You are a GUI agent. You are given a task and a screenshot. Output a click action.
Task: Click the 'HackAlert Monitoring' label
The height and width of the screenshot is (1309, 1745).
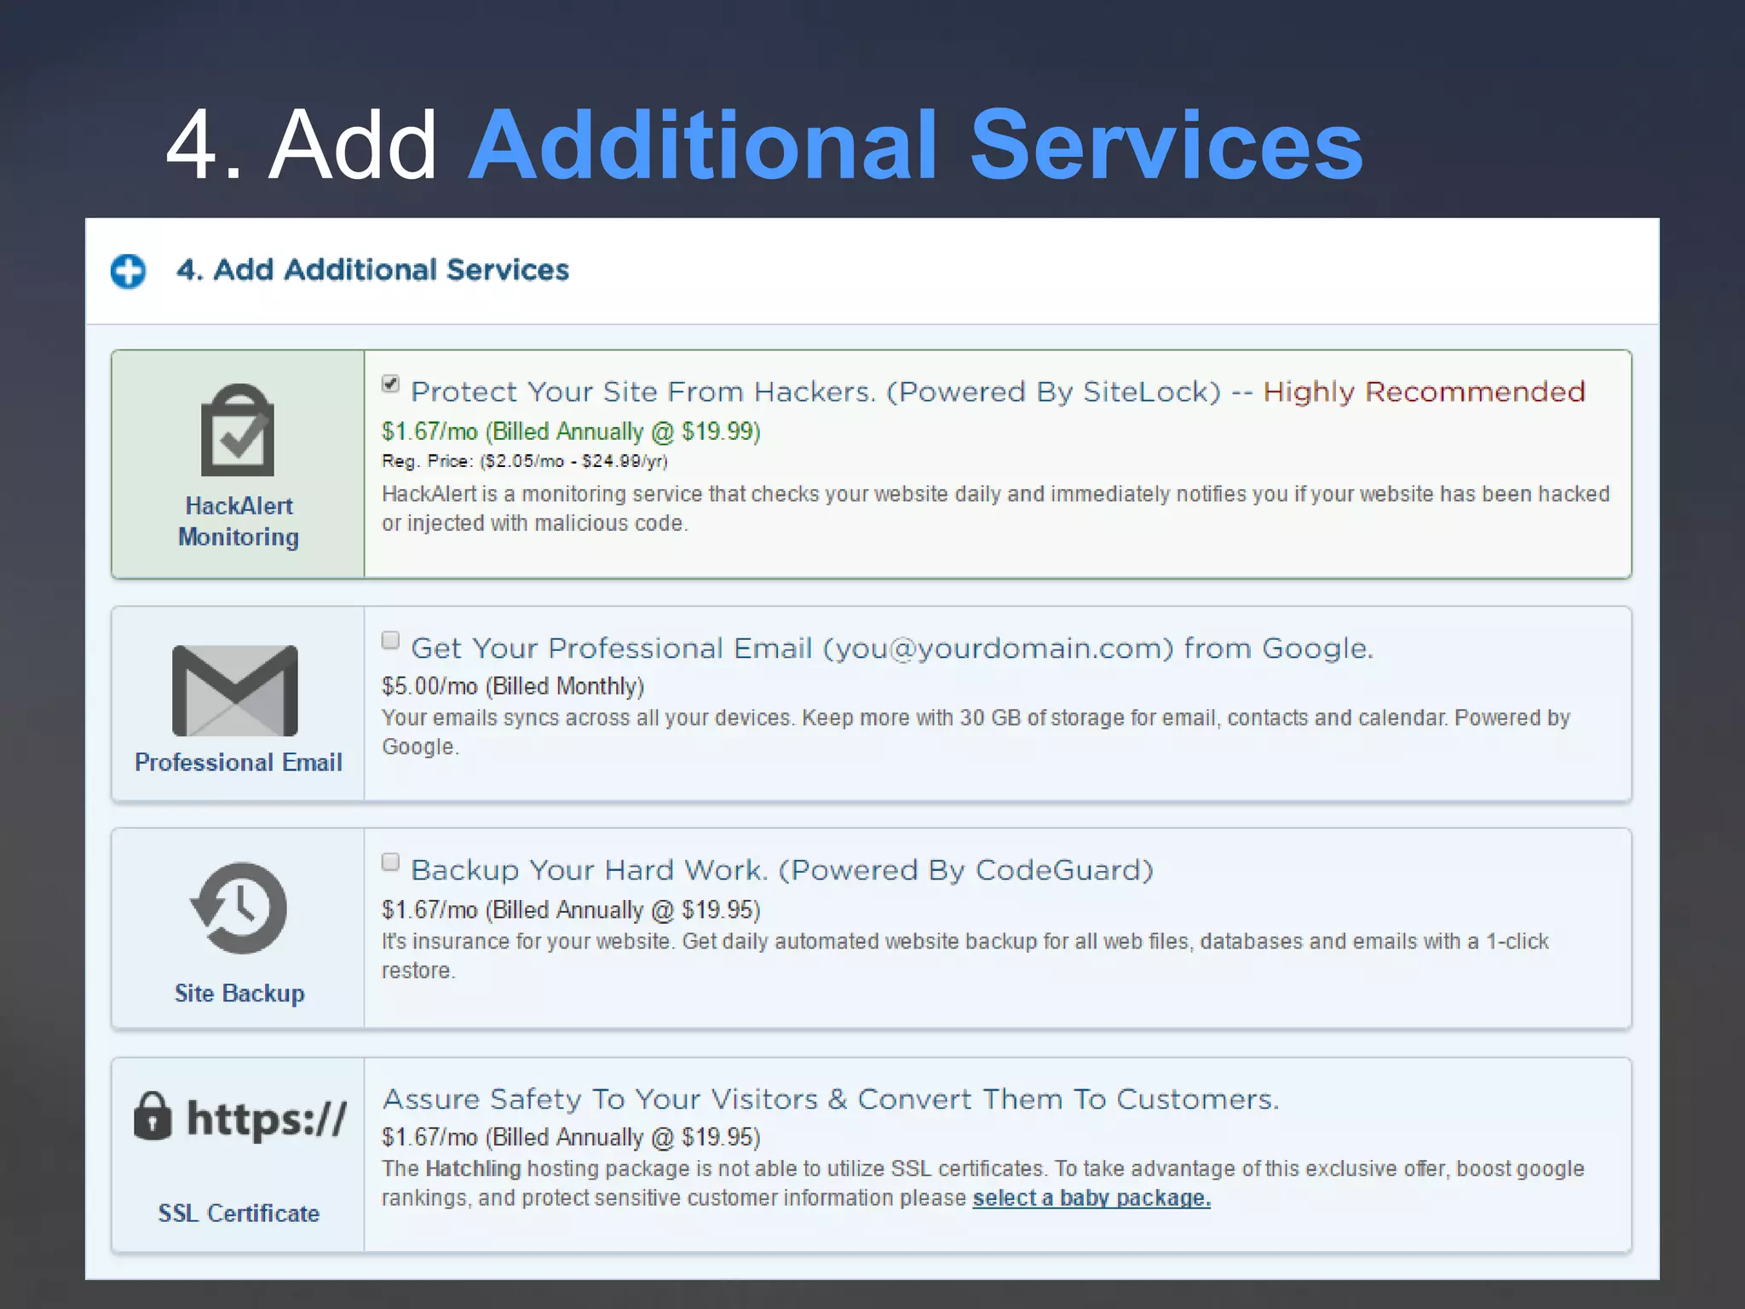coord(239,522)
